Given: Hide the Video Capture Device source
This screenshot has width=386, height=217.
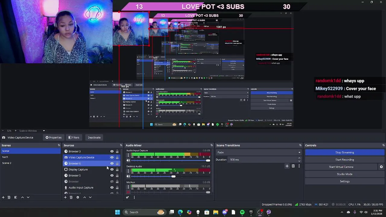Looking at the screenshot, I should [112, 157].
